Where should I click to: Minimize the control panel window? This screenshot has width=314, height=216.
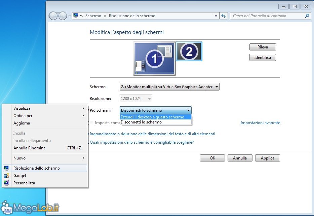click(x=283, y=7)
